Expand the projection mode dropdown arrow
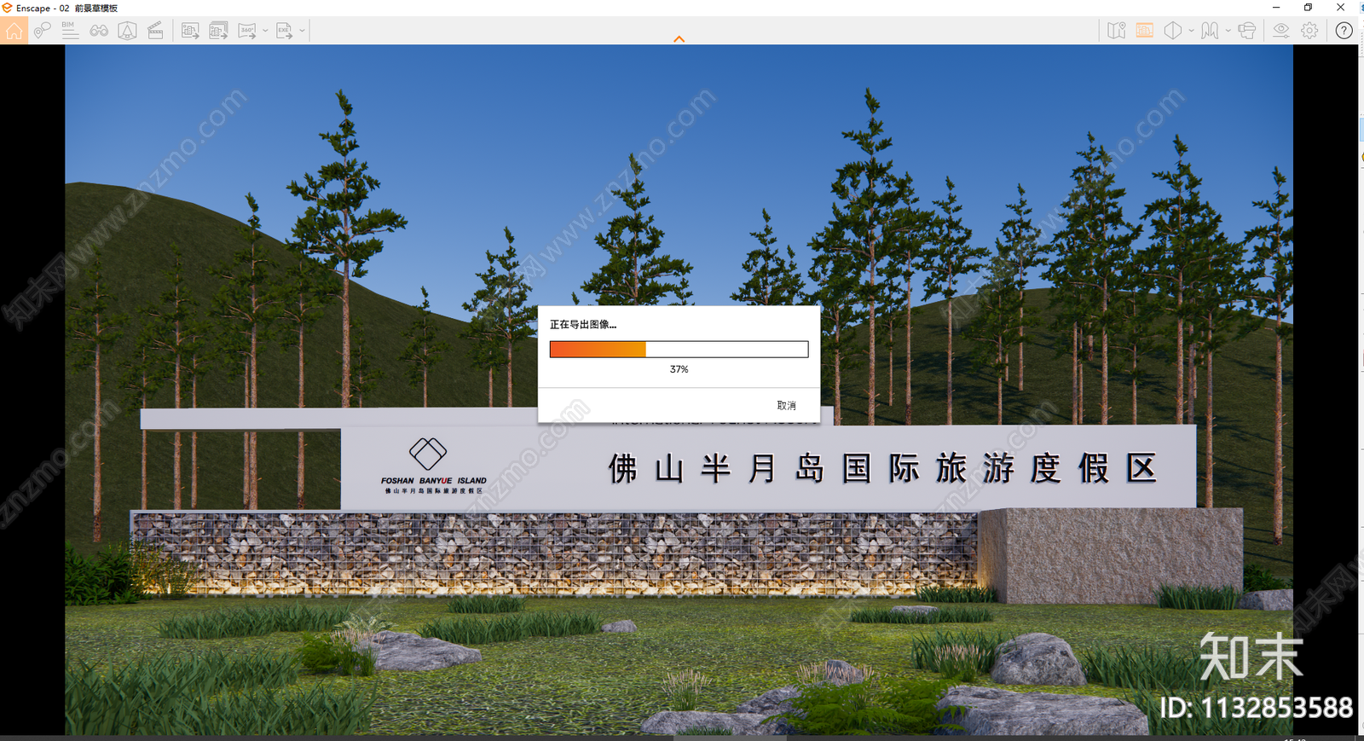This screenshot has height=741, width=1364. [x=1191, y=31]
